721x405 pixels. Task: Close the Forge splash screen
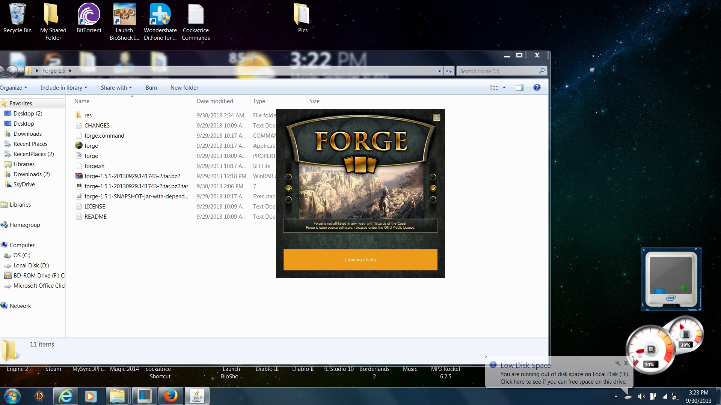coord(436,117)
